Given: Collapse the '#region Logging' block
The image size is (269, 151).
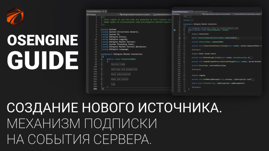Looking at the screenshot, I should 184,75.
